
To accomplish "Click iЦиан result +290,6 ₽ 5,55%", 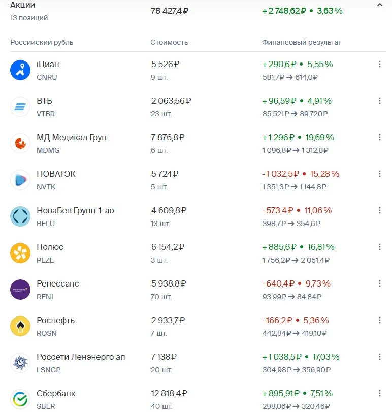I will [x=298, y=64].
